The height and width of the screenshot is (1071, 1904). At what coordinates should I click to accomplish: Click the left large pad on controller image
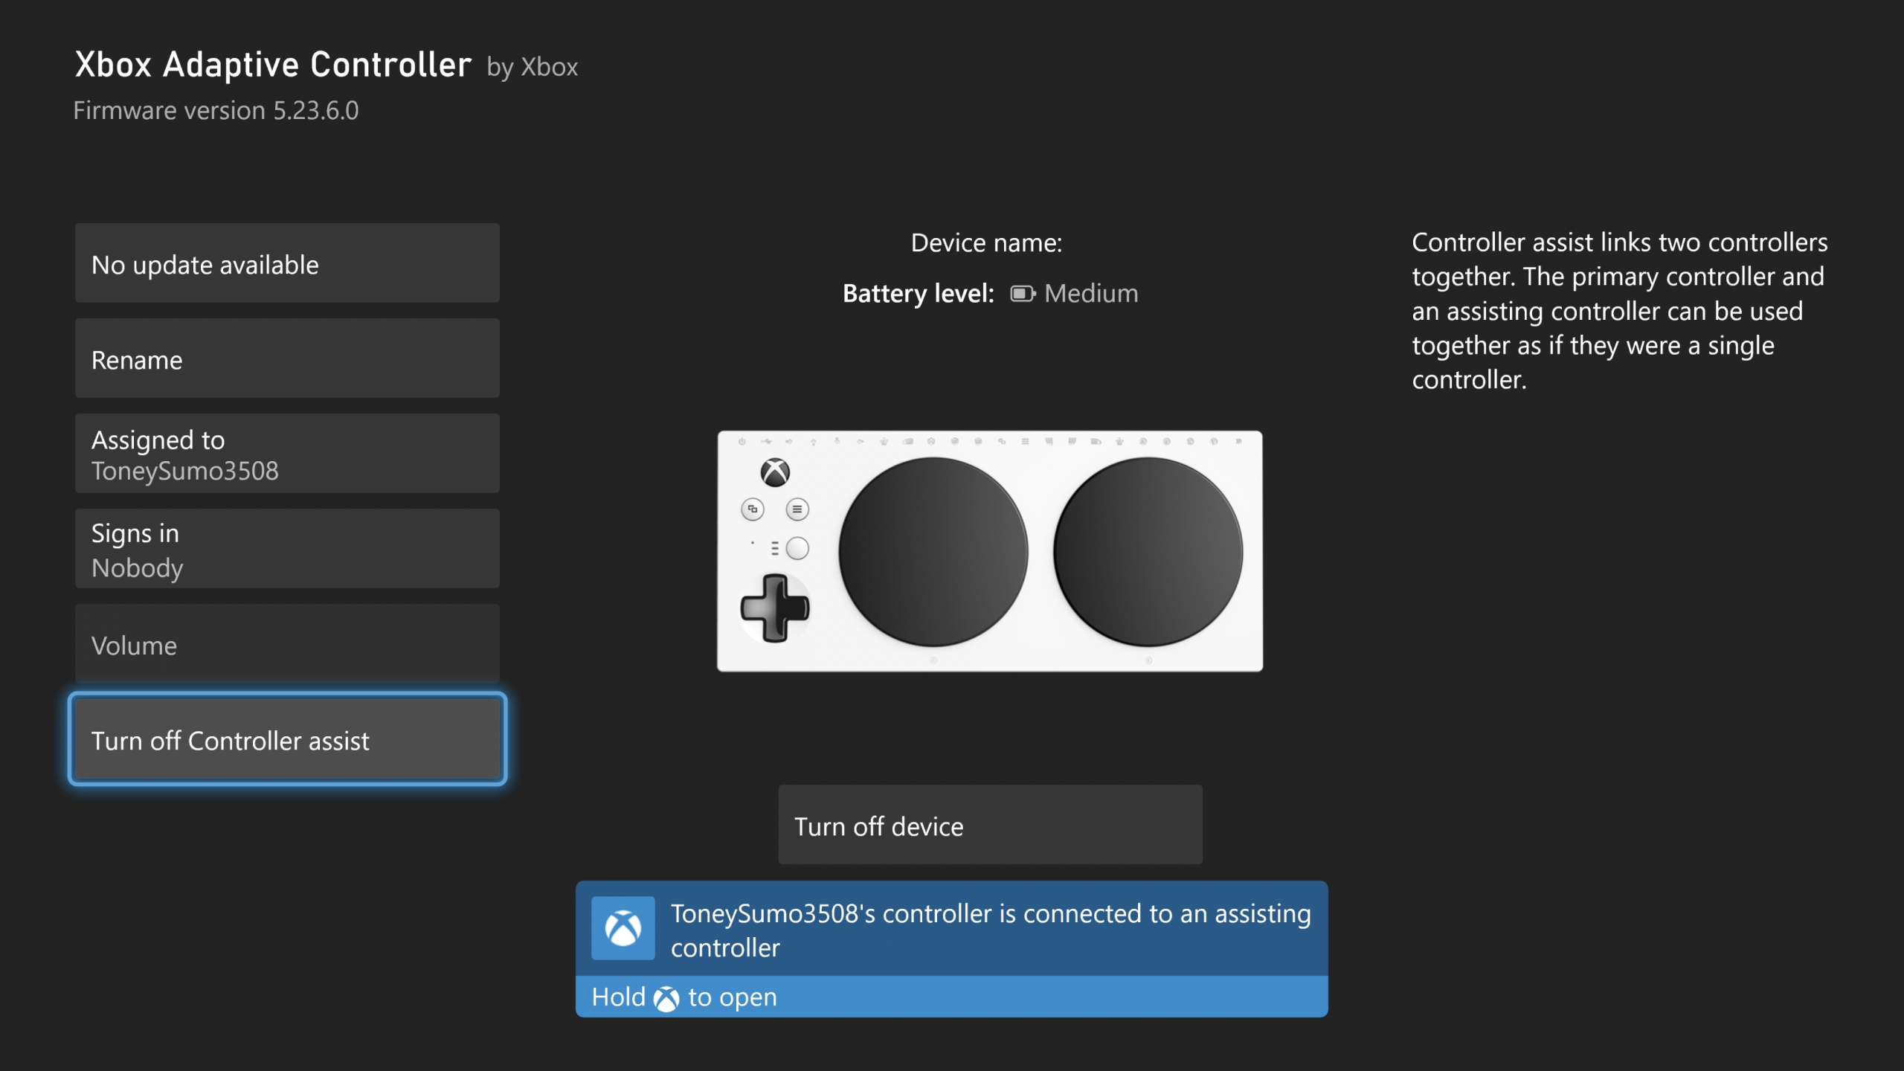pos(933,552)
